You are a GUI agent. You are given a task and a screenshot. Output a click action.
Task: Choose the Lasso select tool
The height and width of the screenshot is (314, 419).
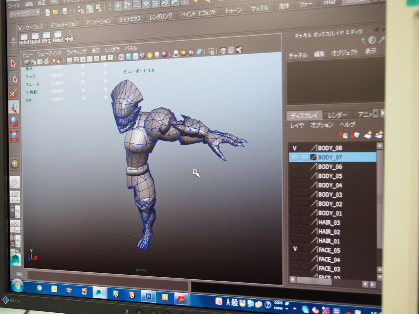click(x=13, y=78)
